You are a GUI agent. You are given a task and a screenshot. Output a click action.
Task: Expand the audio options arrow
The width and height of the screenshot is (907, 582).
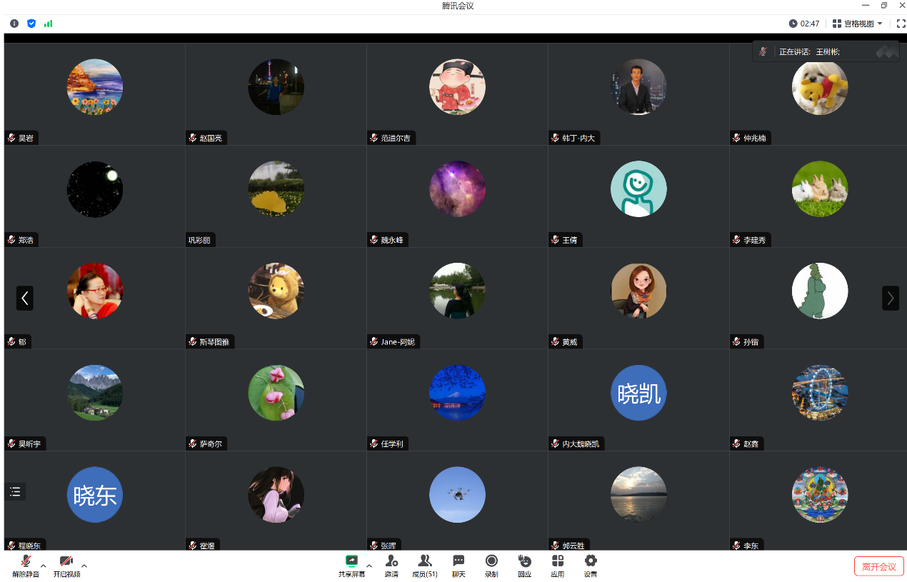[x=44, y=566]
